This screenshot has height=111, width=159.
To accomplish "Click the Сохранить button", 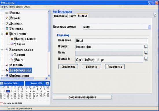I will coord(68,67).
